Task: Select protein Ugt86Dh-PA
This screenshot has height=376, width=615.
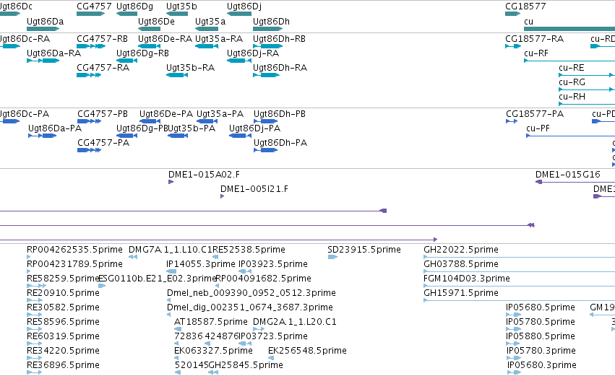Action: [280, 143]
